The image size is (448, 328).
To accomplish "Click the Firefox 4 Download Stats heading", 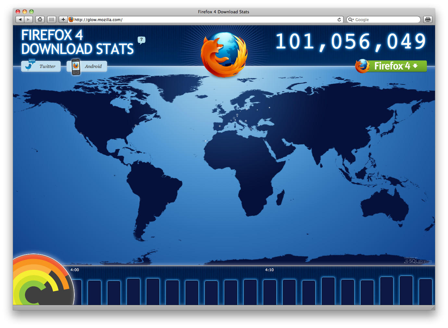I will (77, 42).
